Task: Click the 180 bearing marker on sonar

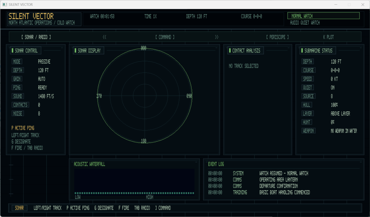Action: pyautogui.click(x=144, y=141)
